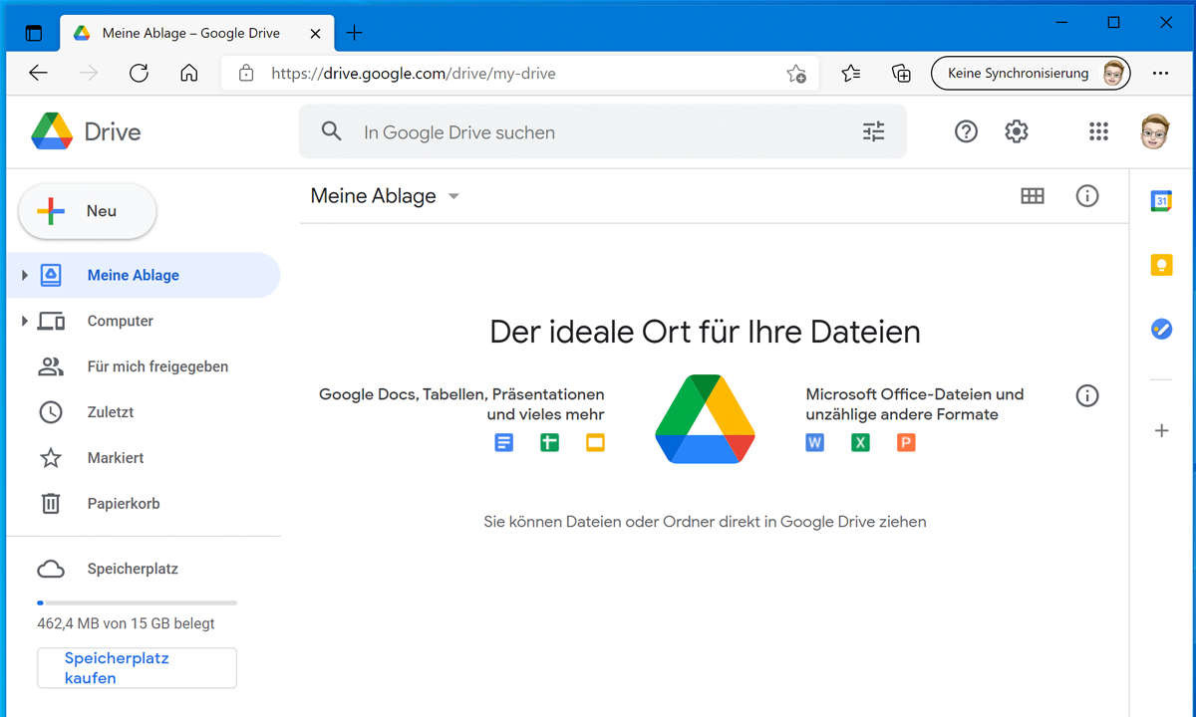Focus the In Google Drive suchen field
This screenshot has height=717, width=1196.
click(x=603, y=131)
